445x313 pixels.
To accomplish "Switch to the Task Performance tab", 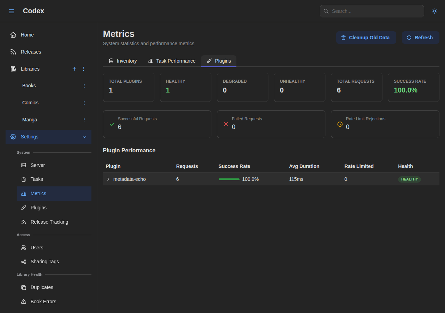I will tap(172, 61).
